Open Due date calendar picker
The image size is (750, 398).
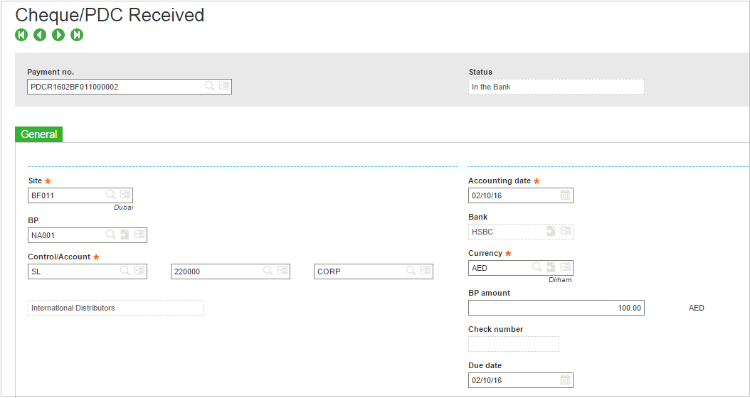pyautogui.click(x=566, y=380)
